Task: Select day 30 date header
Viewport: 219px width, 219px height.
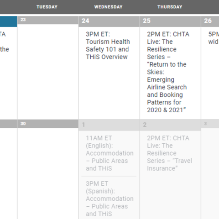Action: click(48, 124)
